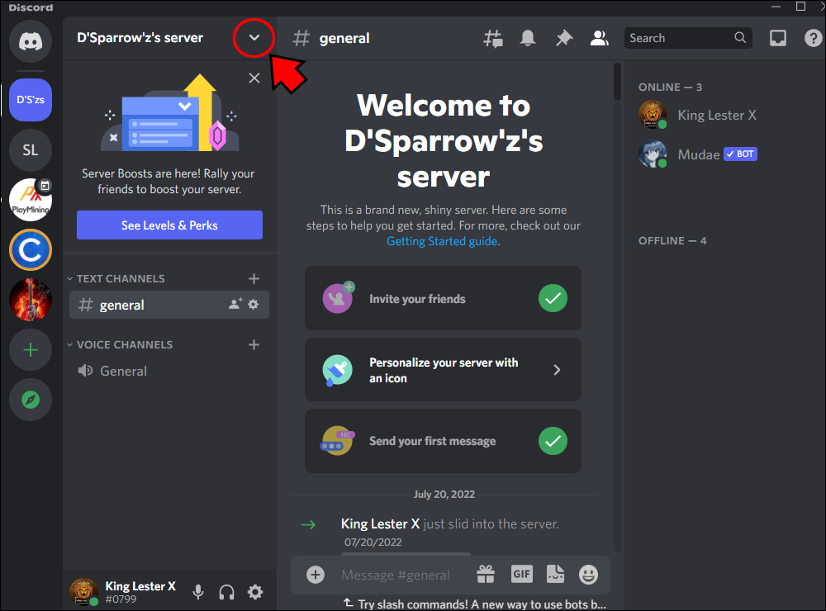The image size is (826, 611).
Task: Click King Lester X name in join message
Action: click(380, 523)
